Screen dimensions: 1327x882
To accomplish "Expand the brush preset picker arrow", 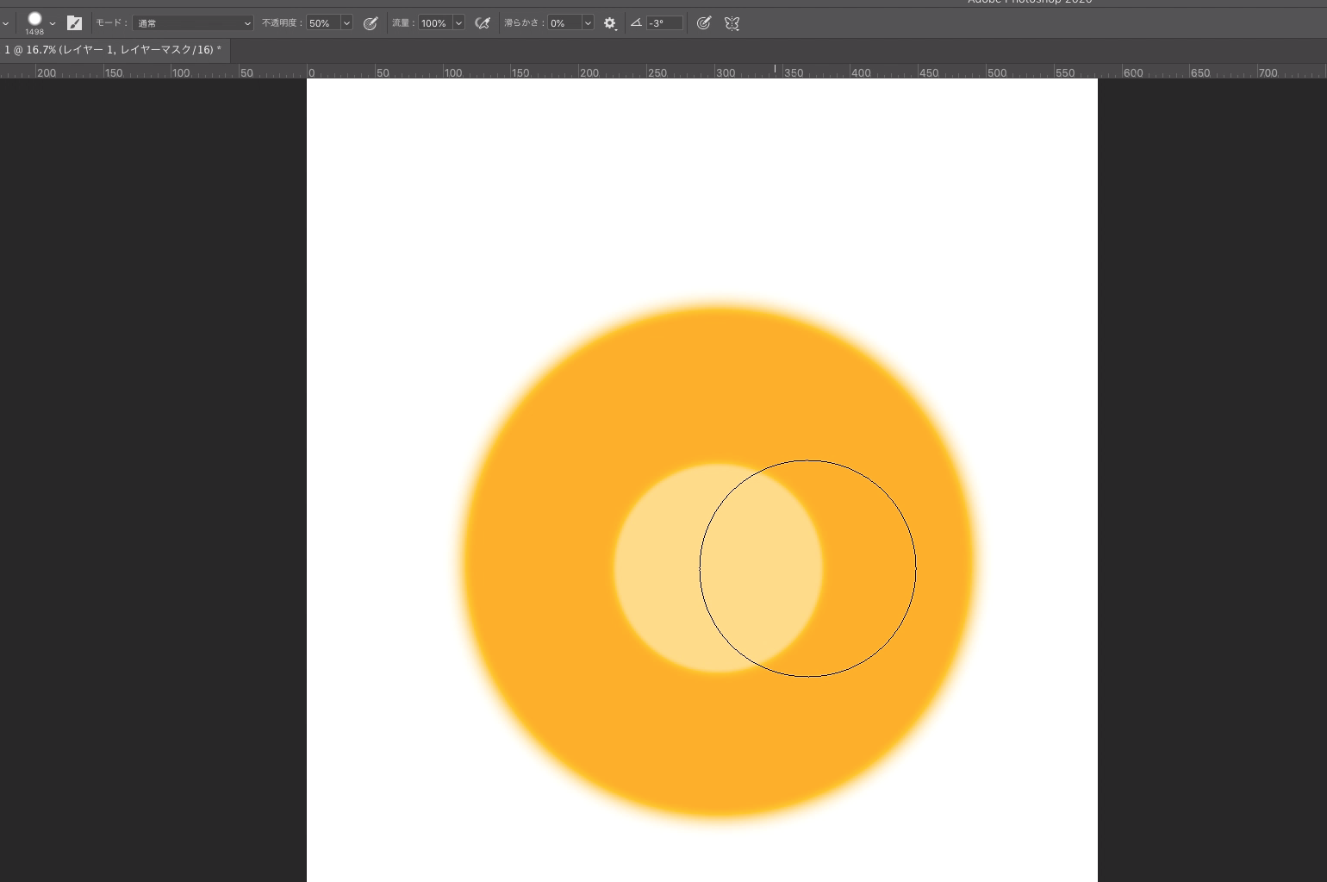I will point(53,23).
